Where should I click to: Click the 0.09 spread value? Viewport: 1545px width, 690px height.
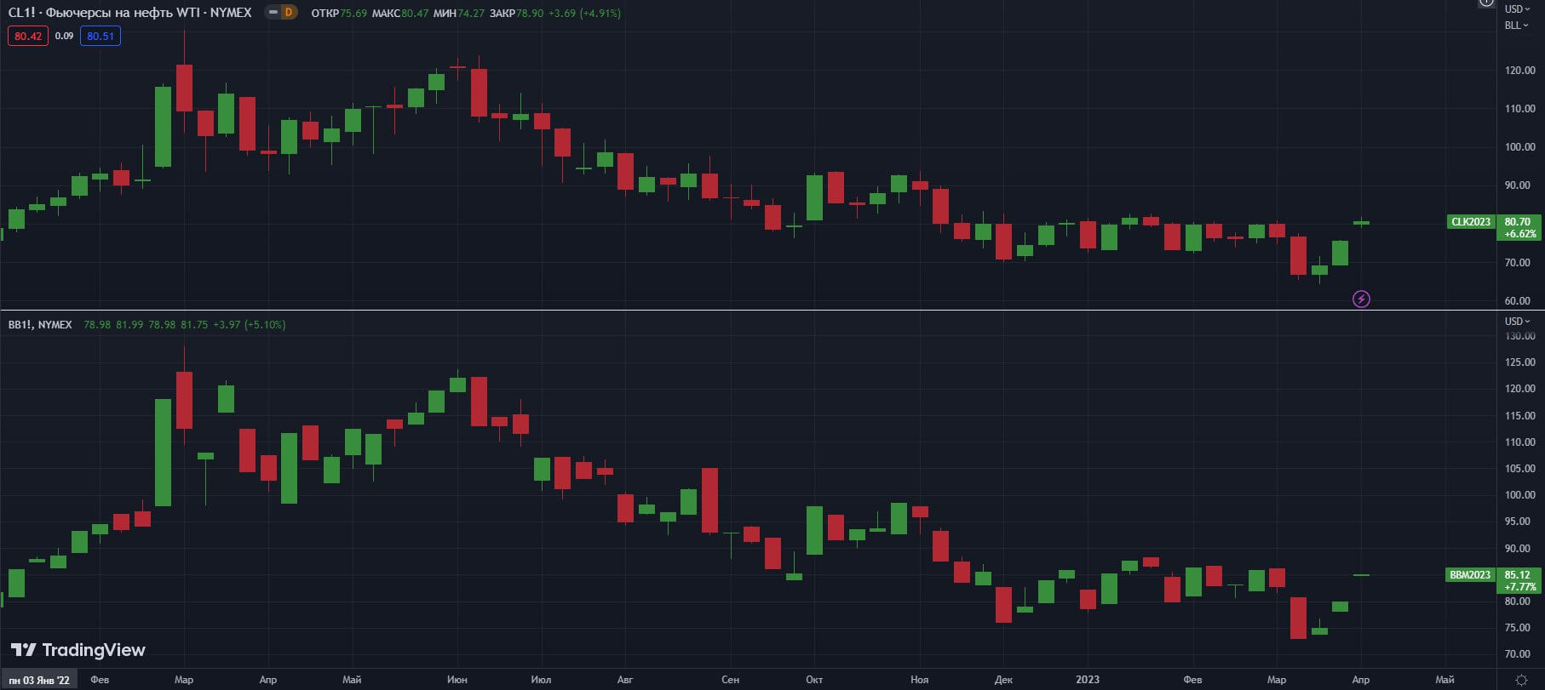(64, 36)
